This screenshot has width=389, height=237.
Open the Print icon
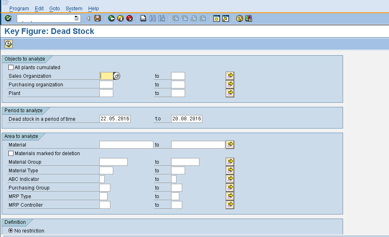143,18
